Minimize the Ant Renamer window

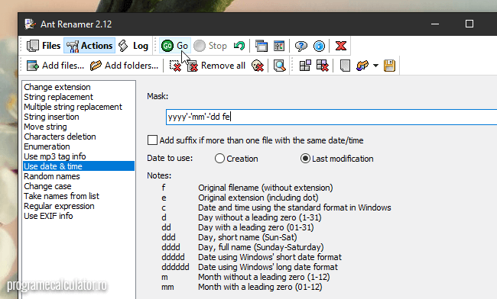pos(435,24)
